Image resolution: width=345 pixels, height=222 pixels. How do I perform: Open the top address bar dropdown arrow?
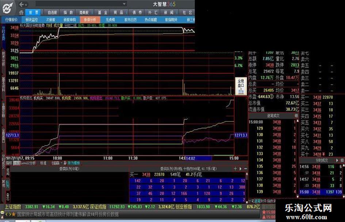(x=124, y=4)
